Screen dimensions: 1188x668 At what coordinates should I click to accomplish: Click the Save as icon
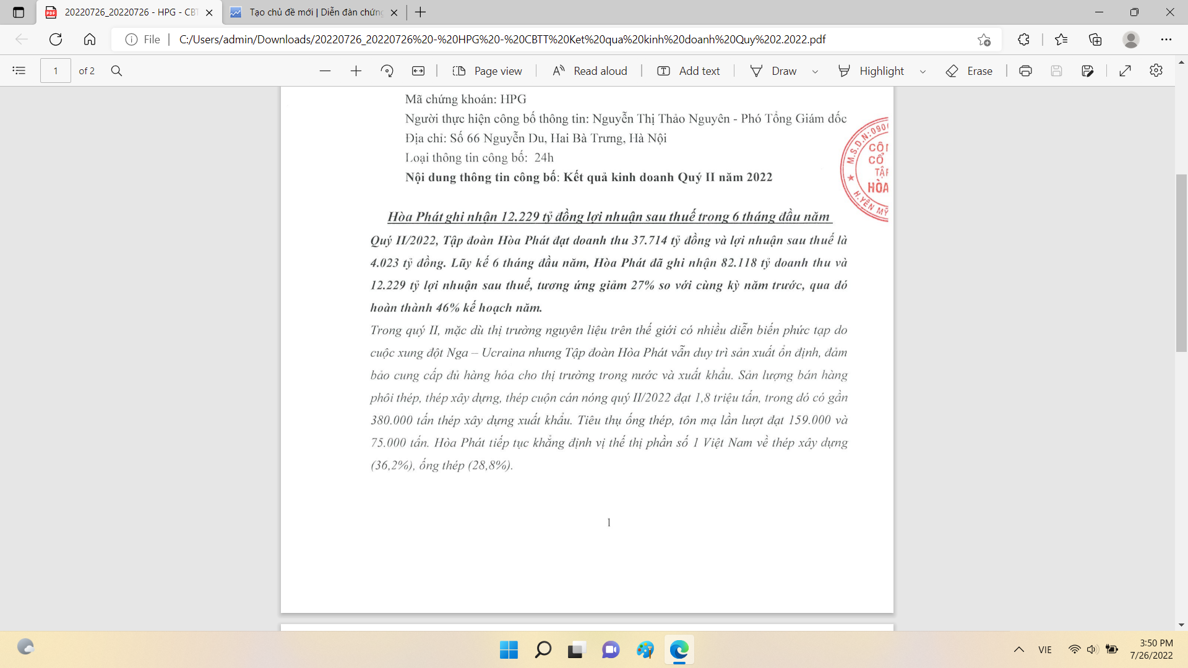point(1088,71)
